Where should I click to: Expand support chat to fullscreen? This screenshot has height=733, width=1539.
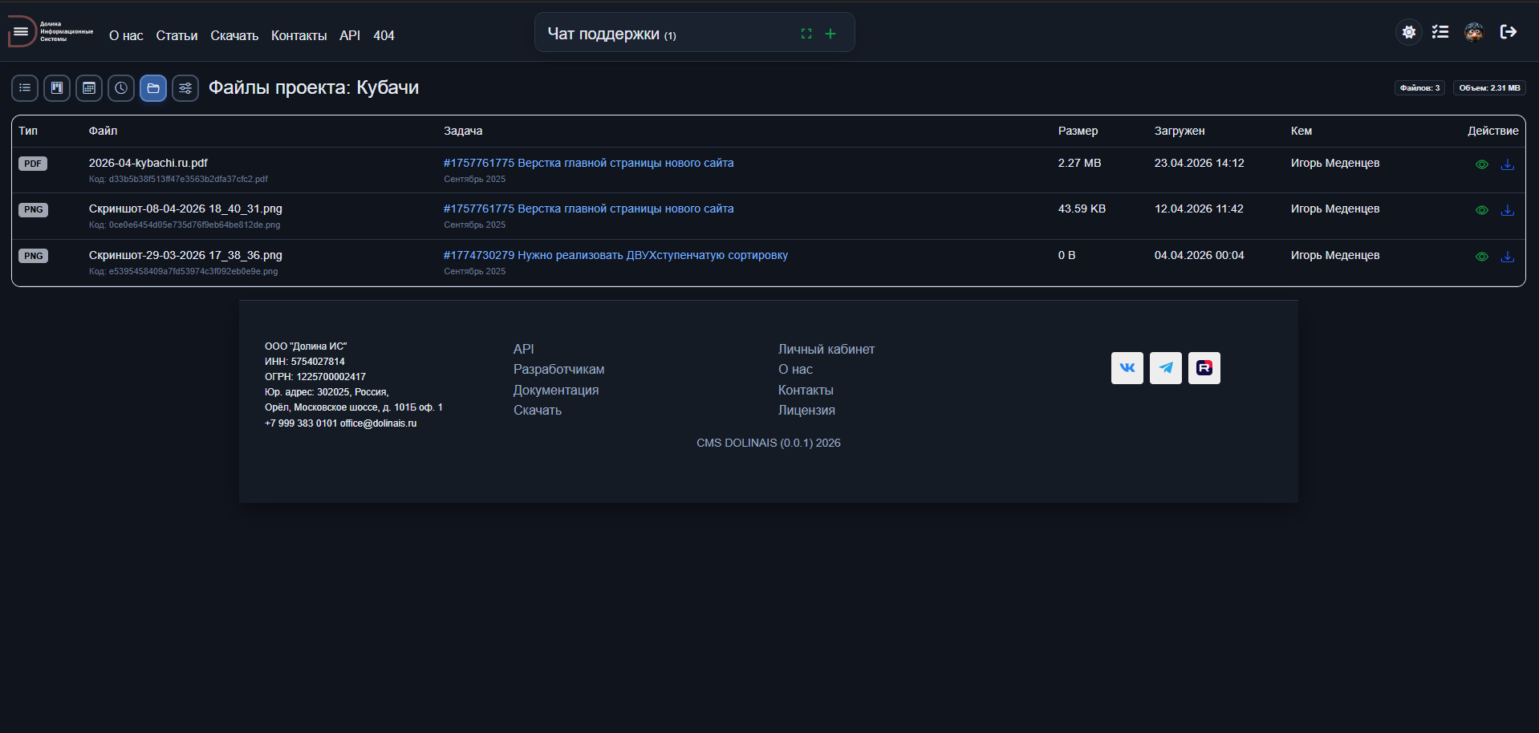[x=806, y=34]
